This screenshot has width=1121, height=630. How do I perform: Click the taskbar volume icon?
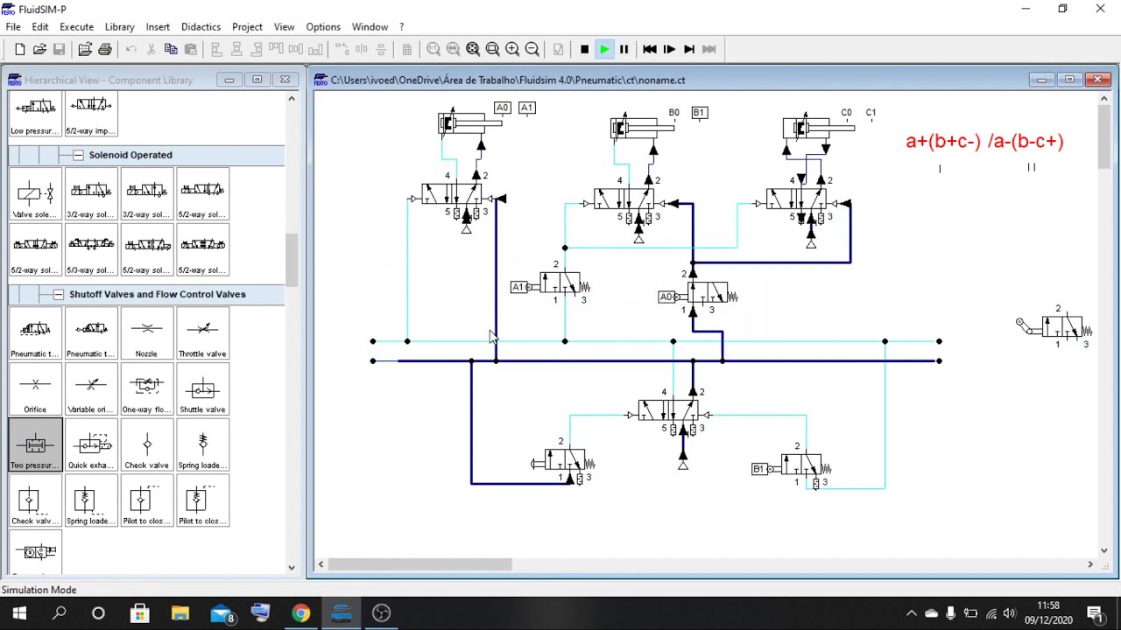[x=1010, y=613]
